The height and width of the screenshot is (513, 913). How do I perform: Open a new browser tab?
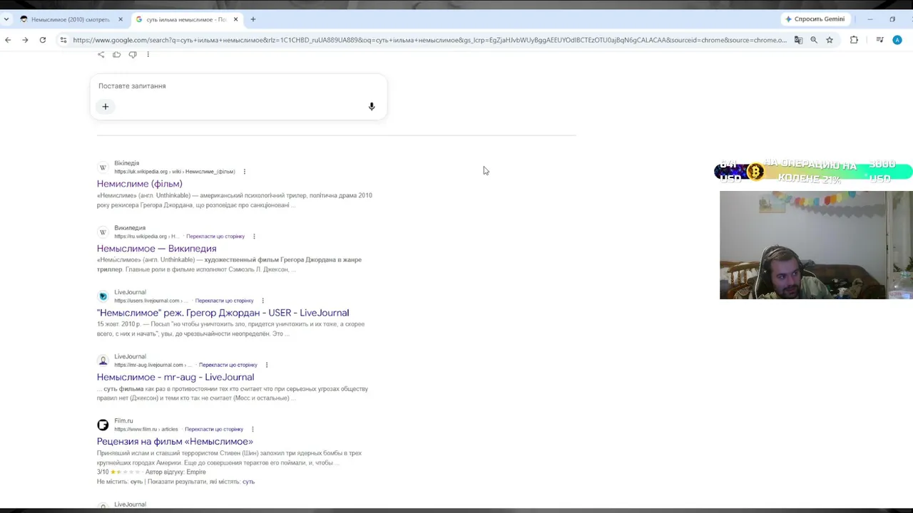tap(253, 19)
